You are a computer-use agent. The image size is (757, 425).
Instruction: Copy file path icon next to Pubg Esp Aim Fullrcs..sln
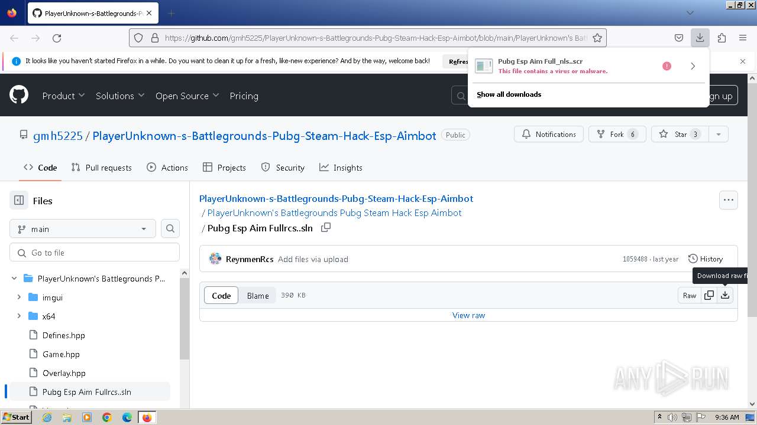(326, 228)
